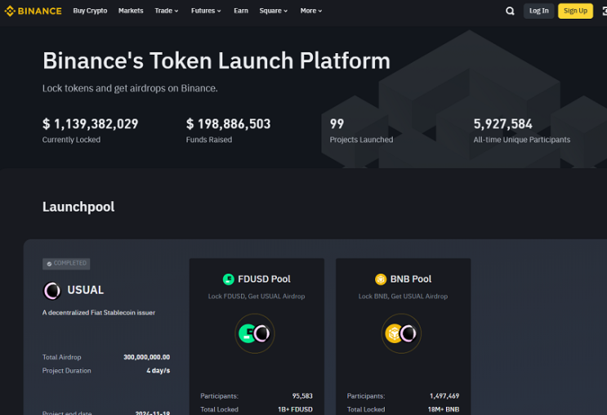Click the $ 198,886,503 Funds Raised value
The height and width of the screenshot is (415, 607).
coord(229,124)
